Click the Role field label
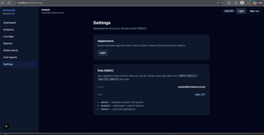Screen dimensions: 264x135 click(100, 95)
